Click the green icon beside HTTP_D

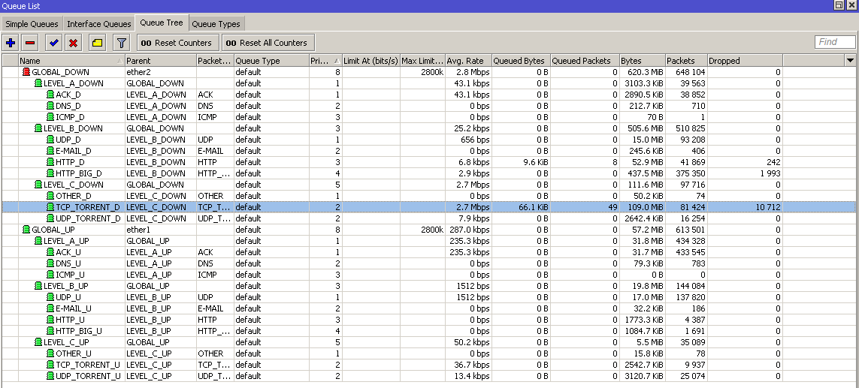click(x=50, y=162)
